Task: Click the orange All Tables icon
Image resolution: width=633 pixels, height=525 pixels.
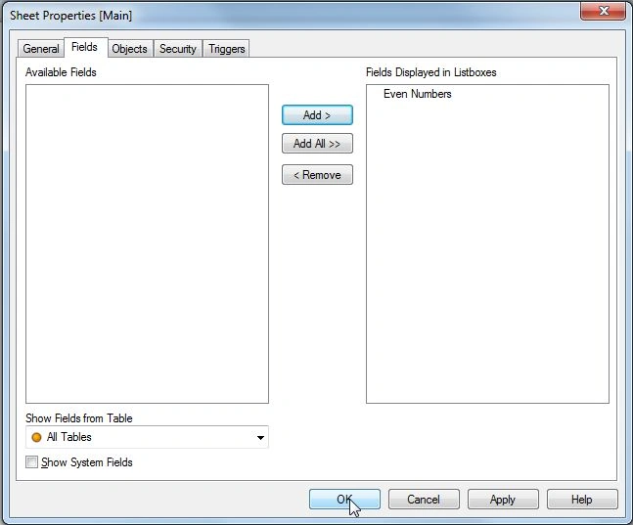Action: tap(36, 437)
